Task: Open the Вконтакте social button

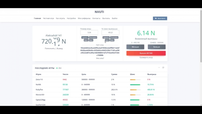Action: click(x=160, y=18)
